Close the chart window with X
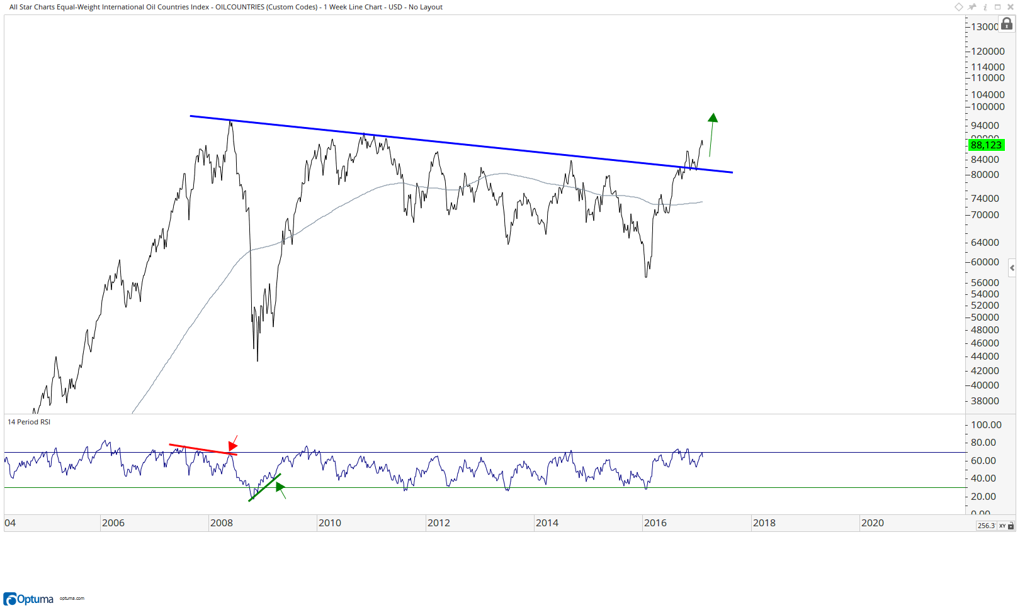Viewport: 1020px width, 608px height. coord(1011,7)
